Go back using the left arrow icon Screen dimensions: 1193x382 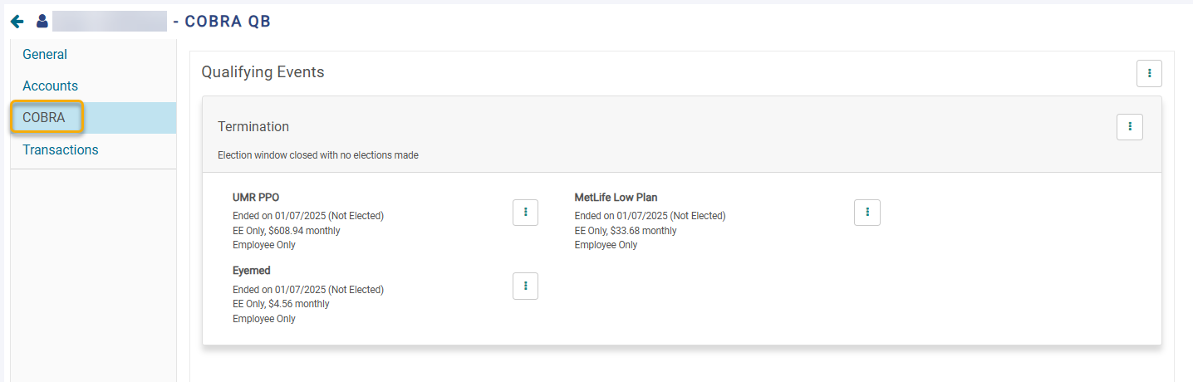pyautogui.click(x=17, y=22)
